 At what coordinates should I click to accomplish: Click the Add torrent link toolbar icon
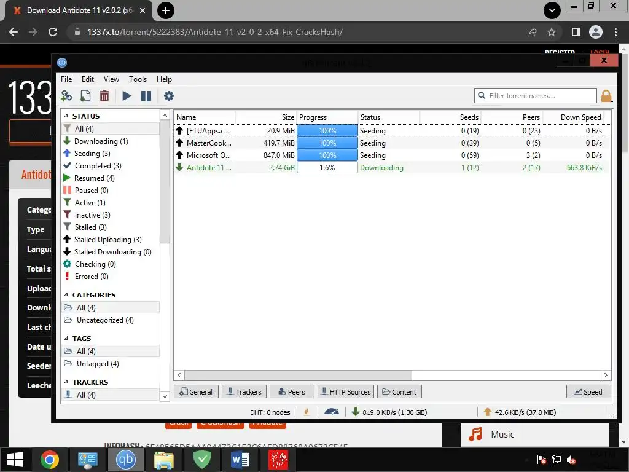point(66,96)
